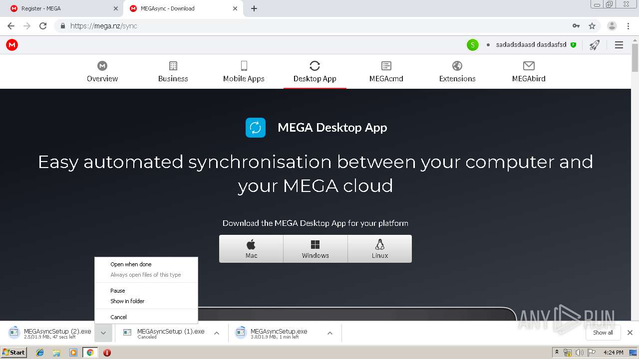Close the downloads bar
This screenshot has width=639, height=359.
[x=630, y=333]
